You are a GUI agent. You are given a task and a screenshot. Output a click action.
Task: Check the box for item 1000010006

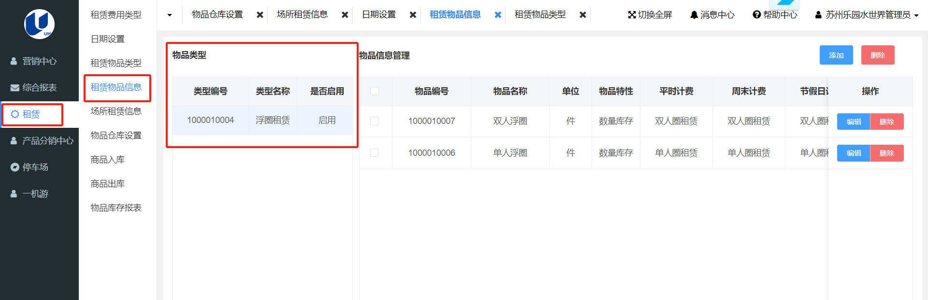(375, 152)
